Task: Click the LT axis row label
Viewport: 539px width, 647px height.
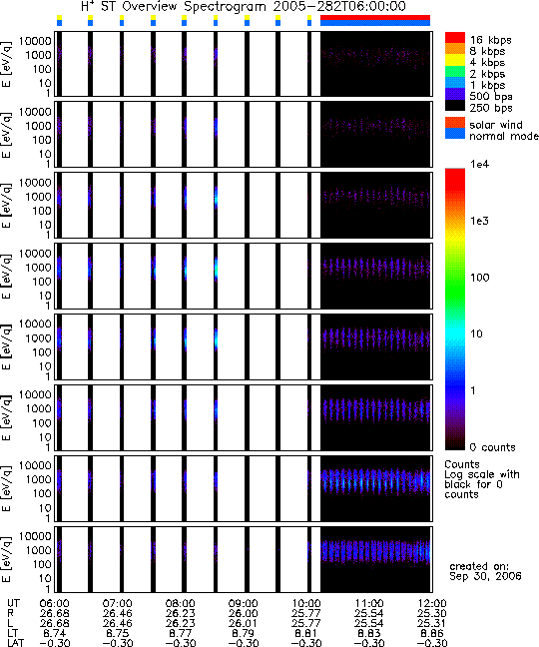Action: 13,633
